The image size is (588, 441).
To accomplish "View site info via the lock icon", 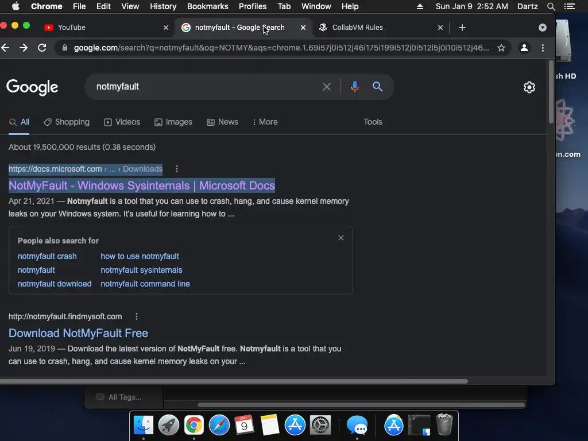I will point(65,48).
